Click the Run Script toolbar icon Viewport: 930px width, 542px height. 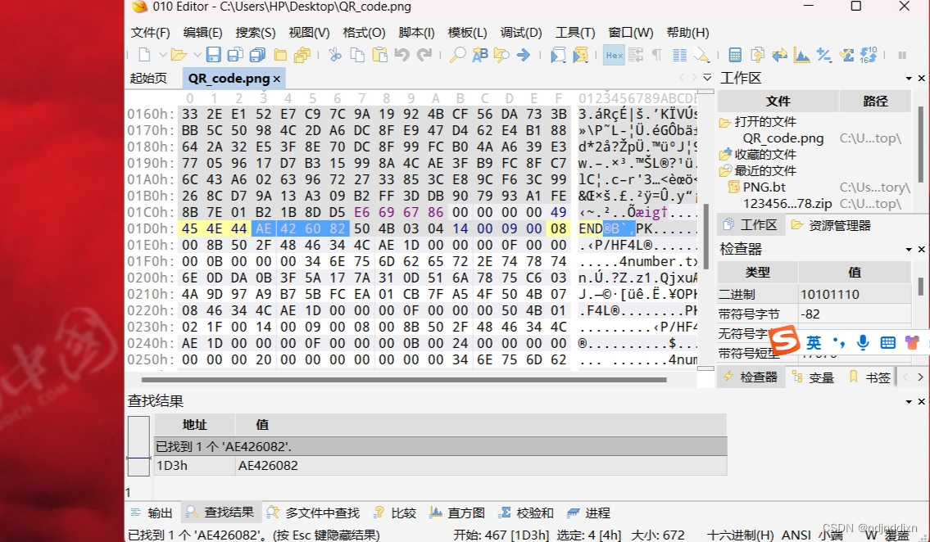pyautogui.click(x=558, y=55)
